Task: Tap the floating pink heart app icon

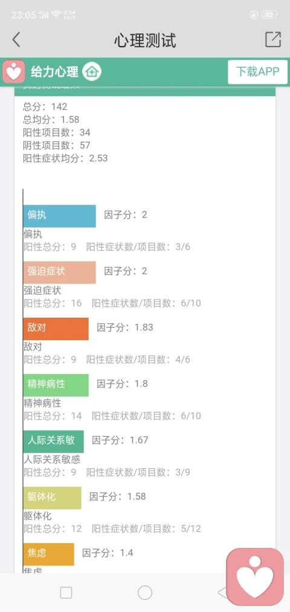Action: (x=255, y=577)
